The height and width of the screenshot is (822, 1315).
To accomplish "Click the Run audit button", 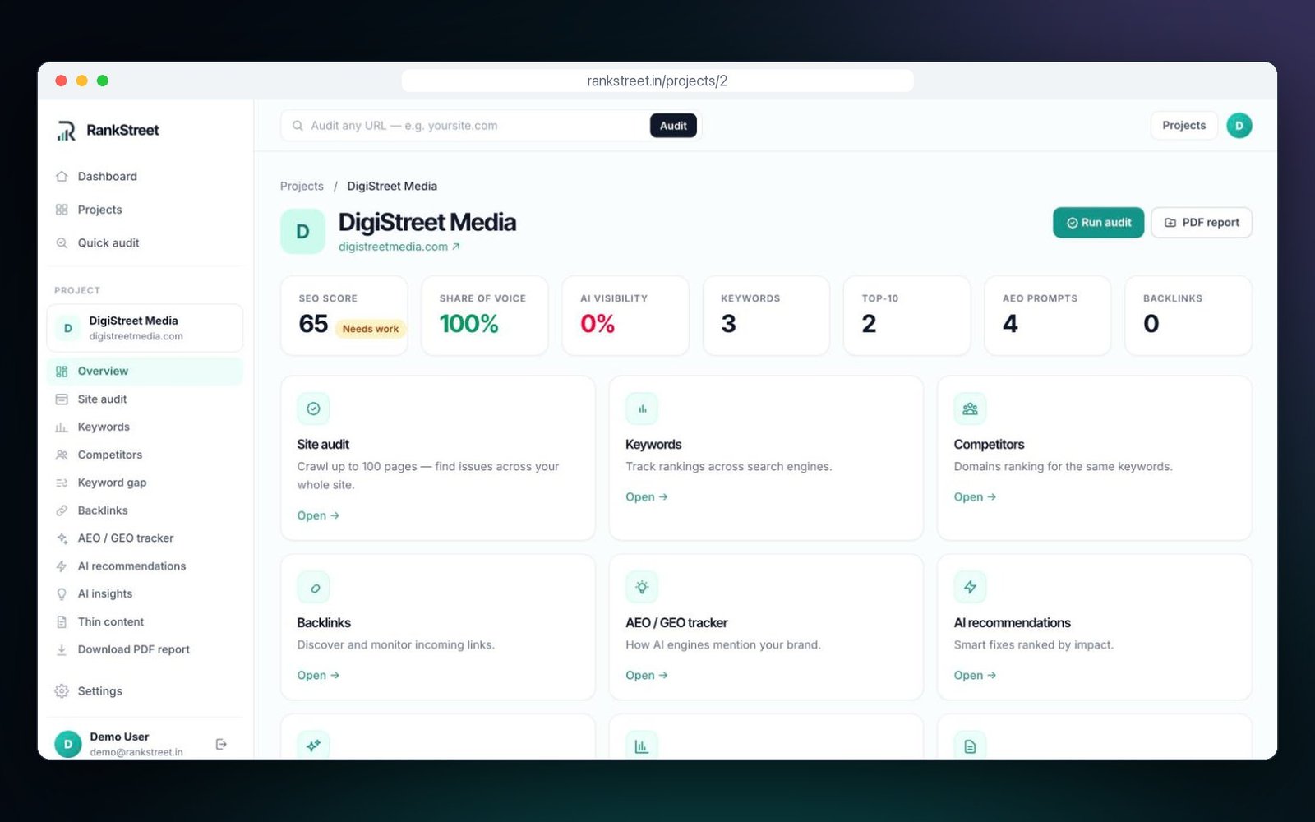I will 1098,223.
